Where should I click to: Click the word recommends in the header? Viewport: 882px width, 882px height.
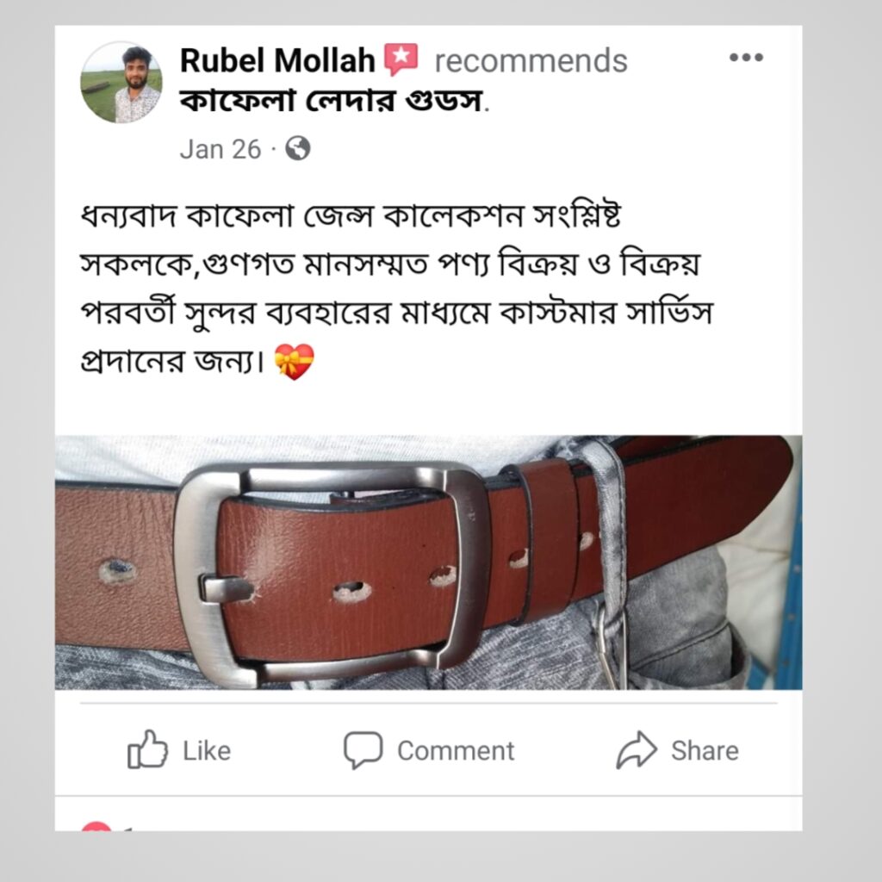coord(531,61)
